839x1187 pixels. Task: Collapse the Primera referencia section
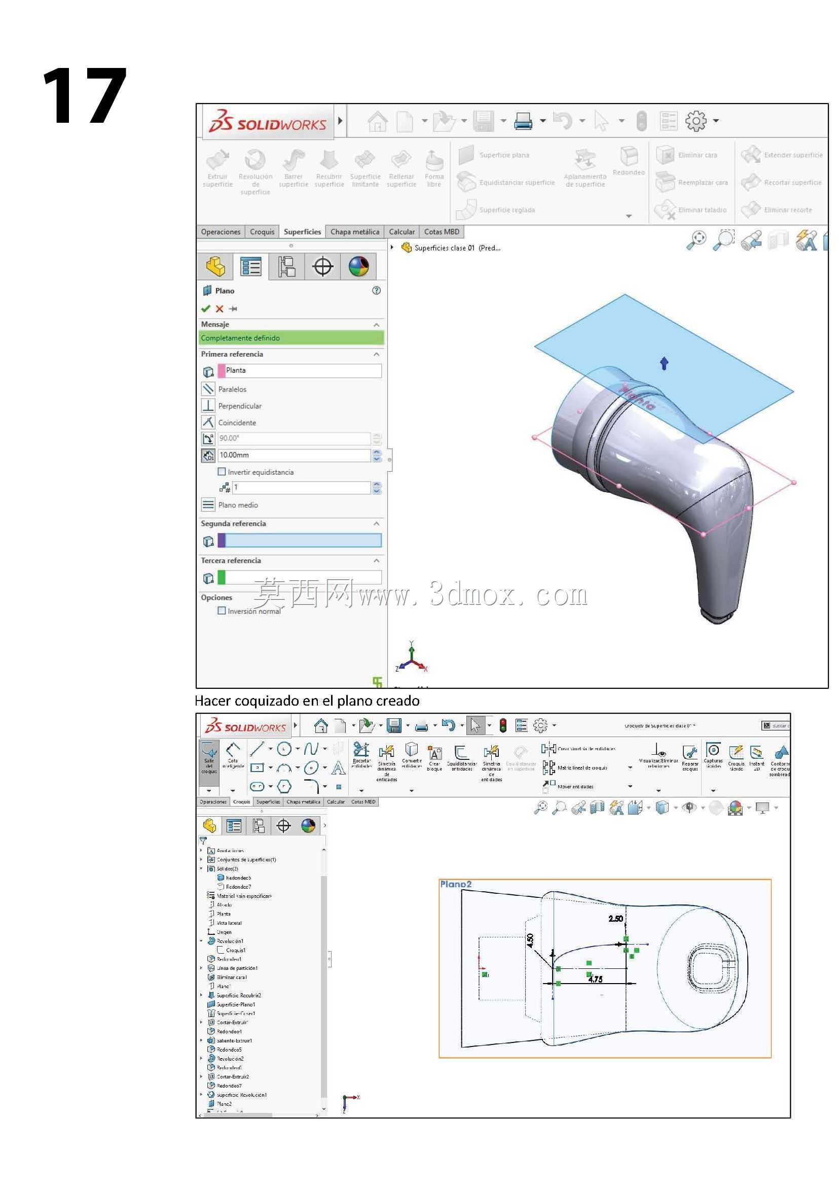[x=377, y=354]
